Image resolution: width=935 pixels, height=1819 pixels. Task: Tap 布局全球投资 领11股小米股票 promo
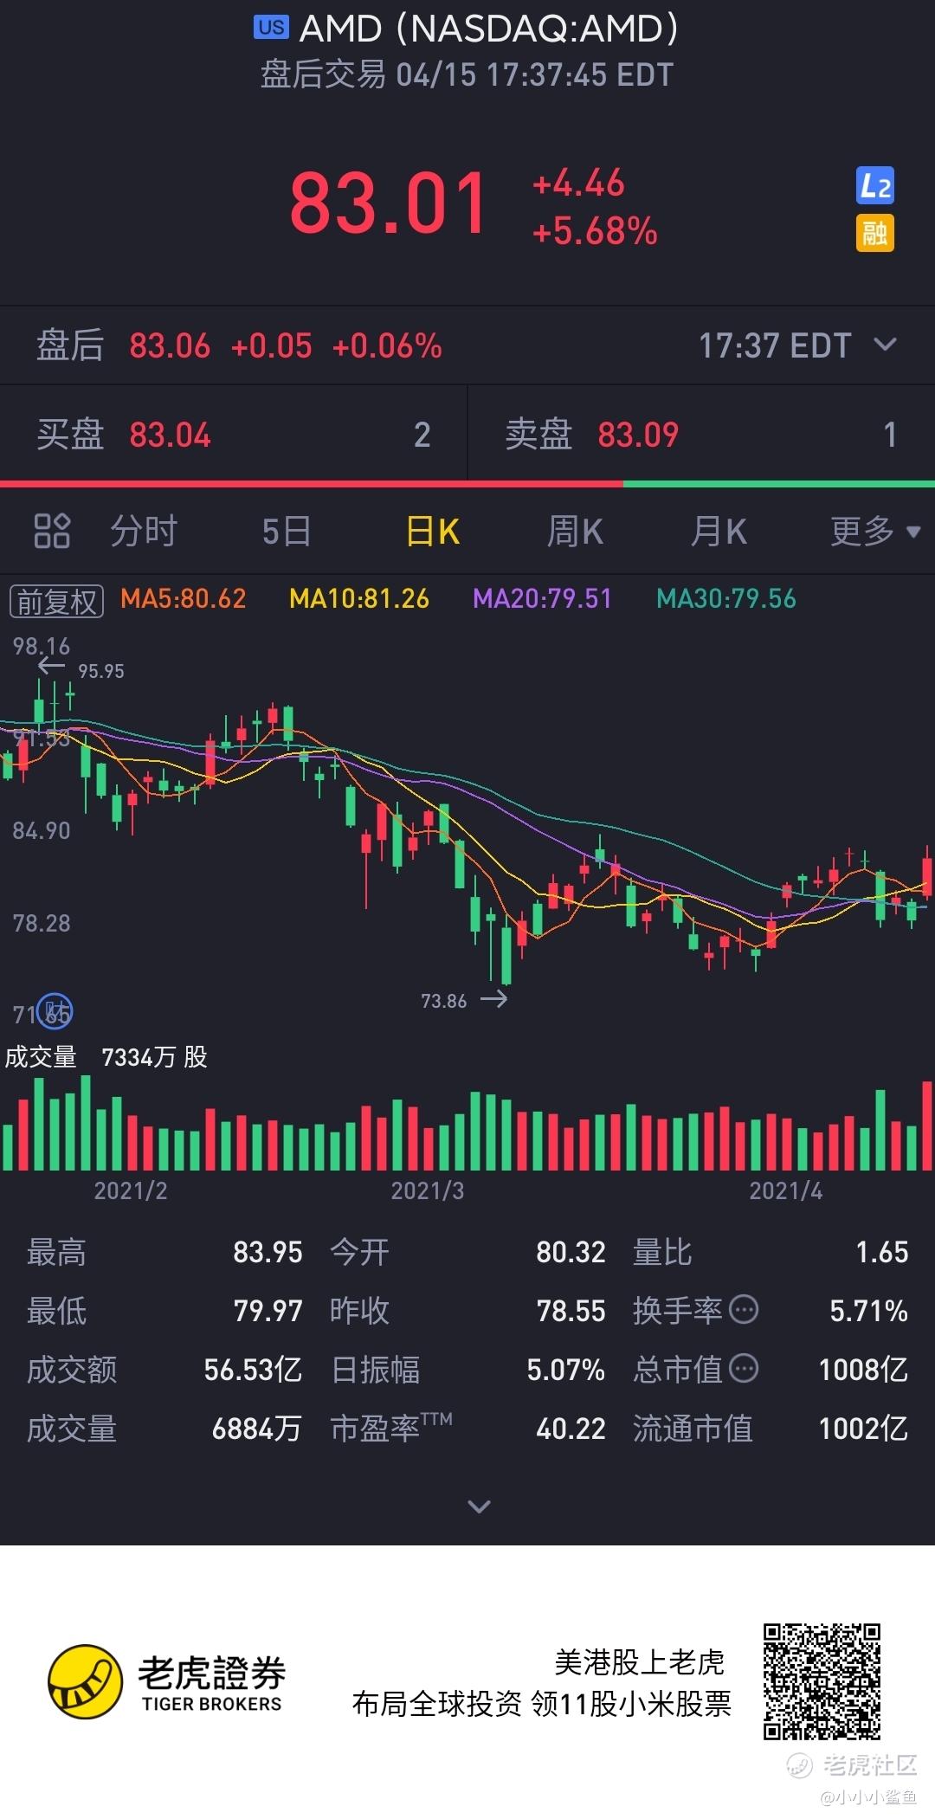coord(542,1704)
